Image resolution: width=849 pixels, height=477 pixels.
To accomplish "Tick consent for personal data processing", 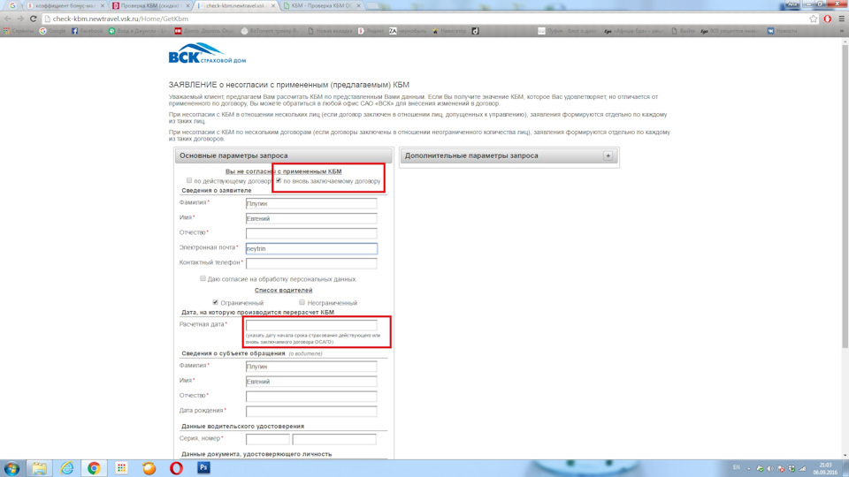I will pyautogui.click(x=203, y=278).
